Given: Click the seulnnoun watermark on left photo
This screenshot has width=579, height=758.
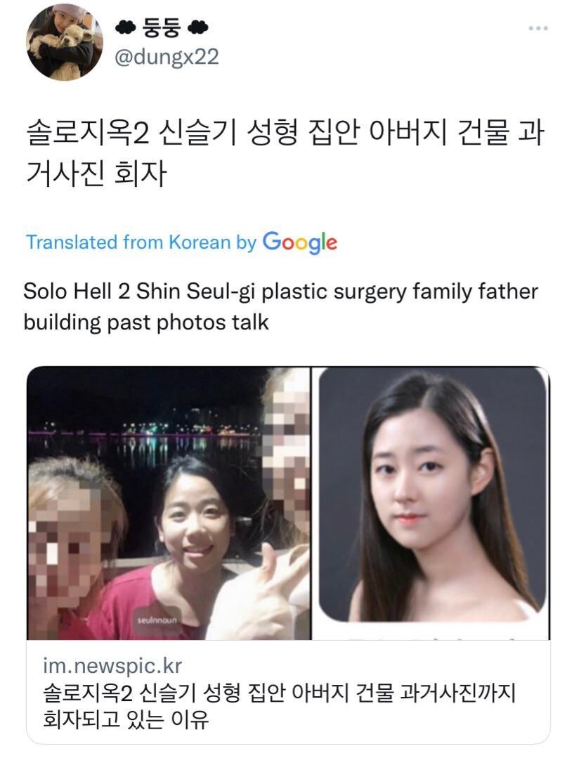Looking at the screenshot, I should (x=157, y=620).
